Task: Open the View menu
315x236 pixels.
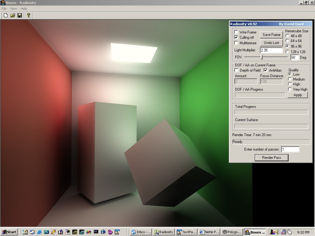Action: click(14, 9)
